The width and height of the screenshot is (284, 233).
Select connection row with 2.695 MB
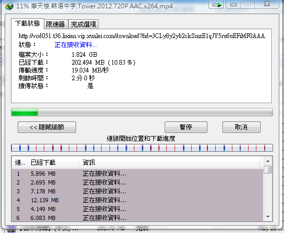138,182
